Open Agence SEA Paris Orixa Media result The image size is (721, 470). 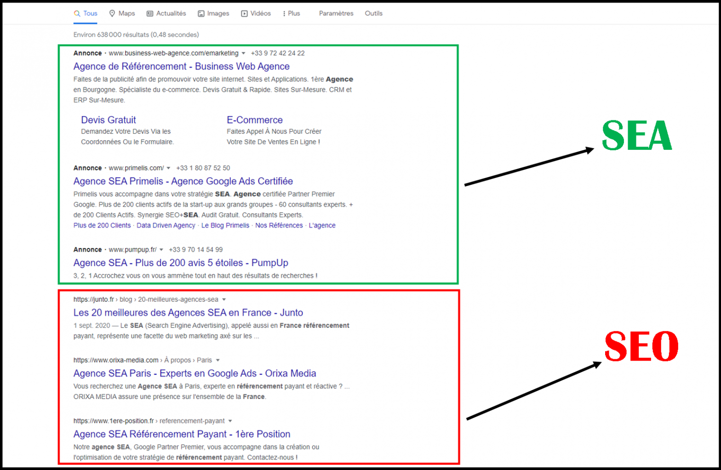(195, 373)
